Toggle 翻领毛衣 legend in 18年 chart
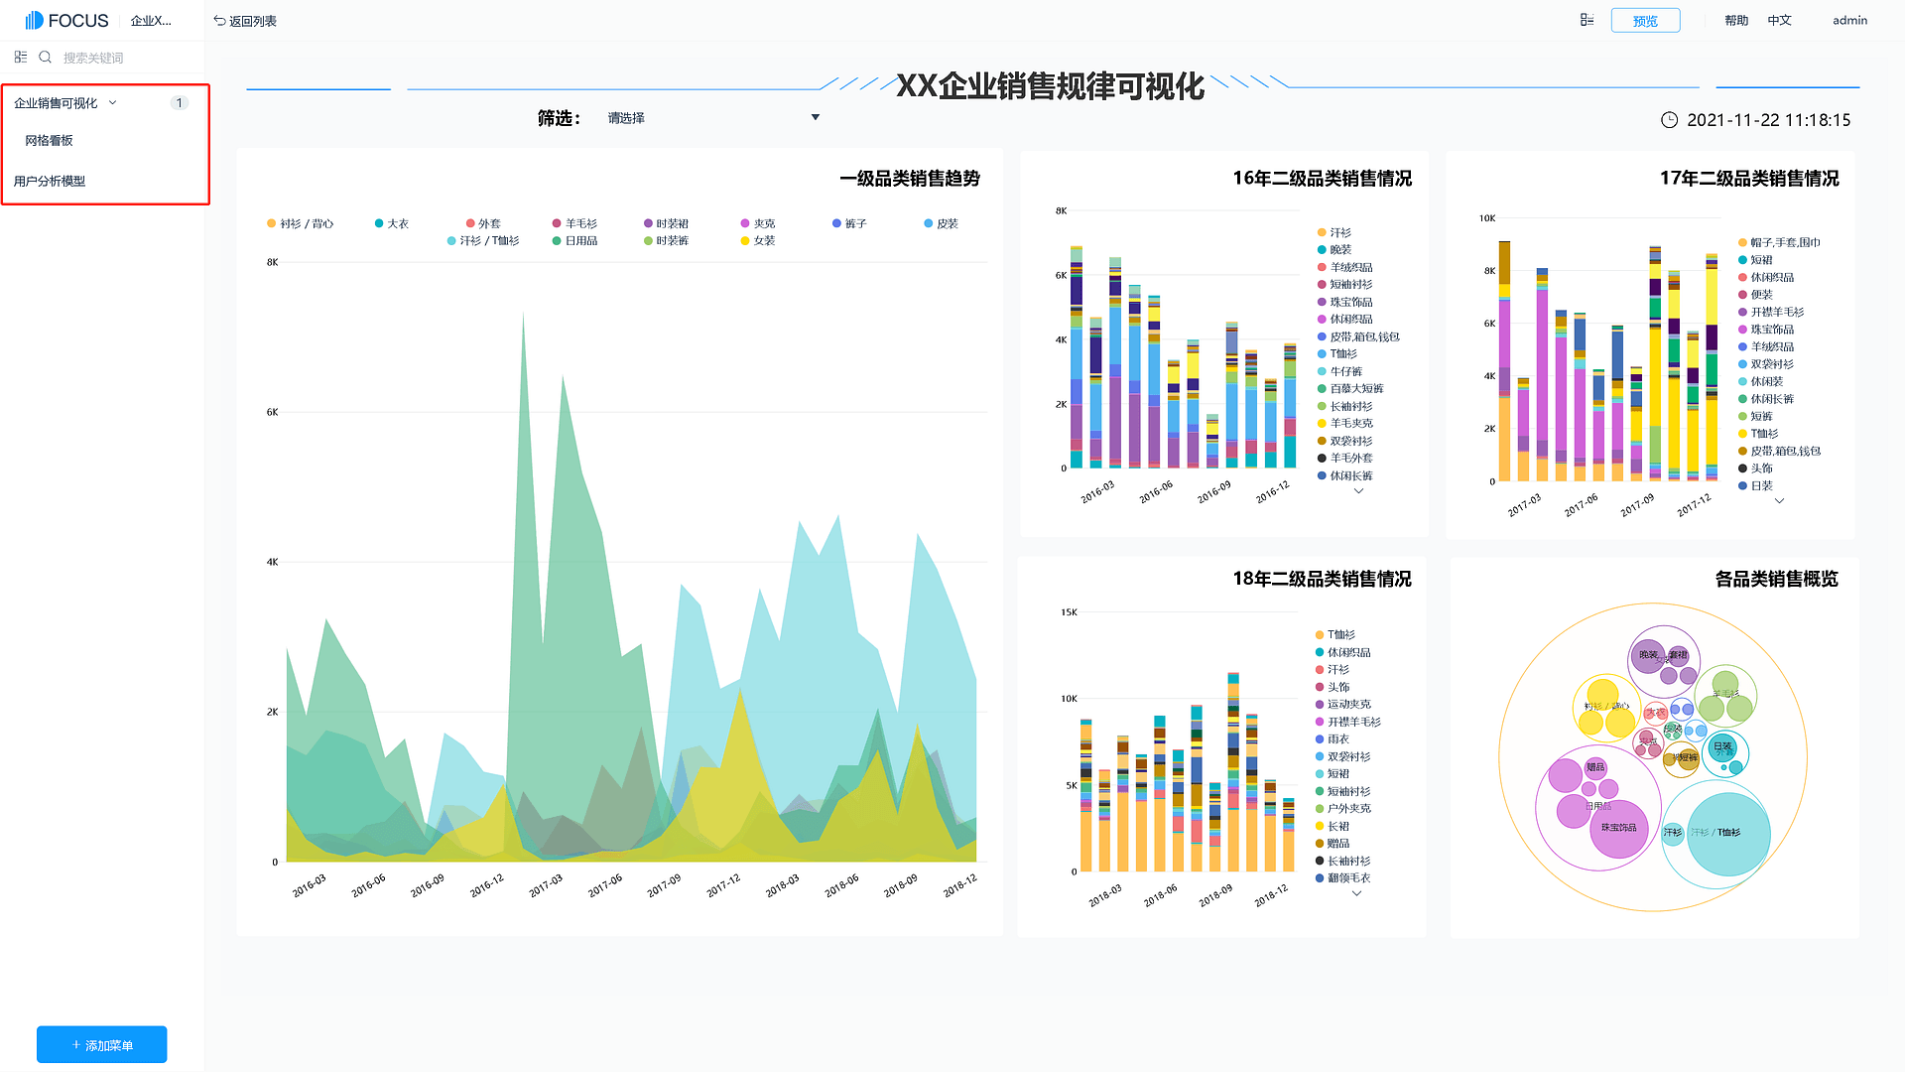 coord(1343,877)
